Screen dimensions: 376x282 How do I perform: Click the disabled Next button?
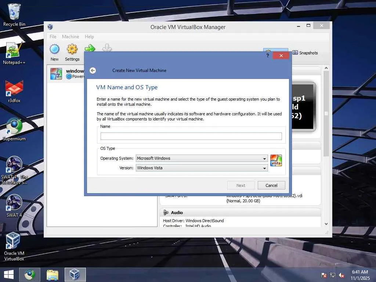[x=241, y=185]
